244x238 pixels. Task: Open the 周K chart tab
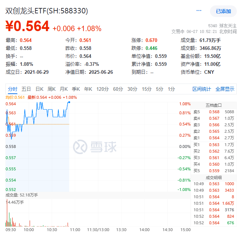51,89
